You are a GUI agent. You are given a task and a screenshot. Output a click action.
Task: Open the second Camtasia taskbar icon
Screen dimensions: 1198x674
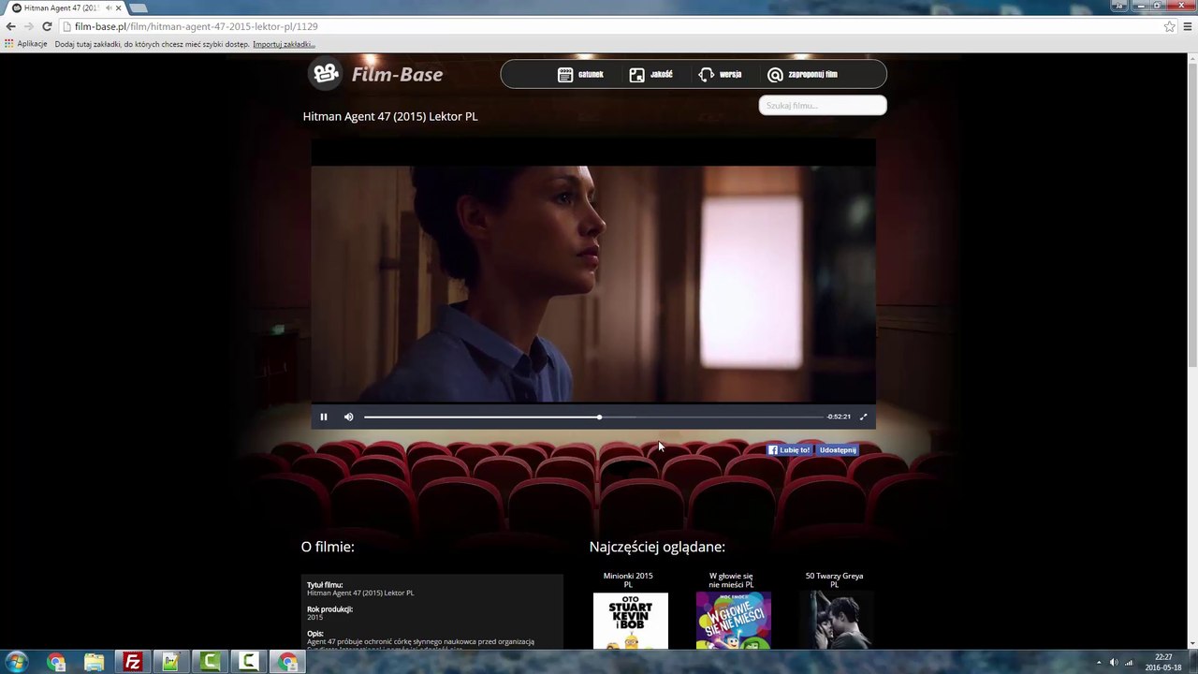(x=248, y=662)
